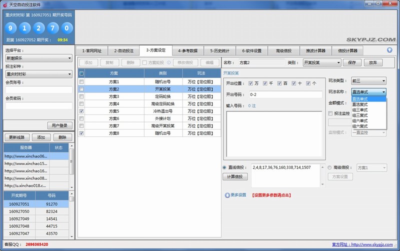The width and height of the screenshot is (400, 251).
Task: Click the first lottery ball showing 9
Action: click(11, 27)
